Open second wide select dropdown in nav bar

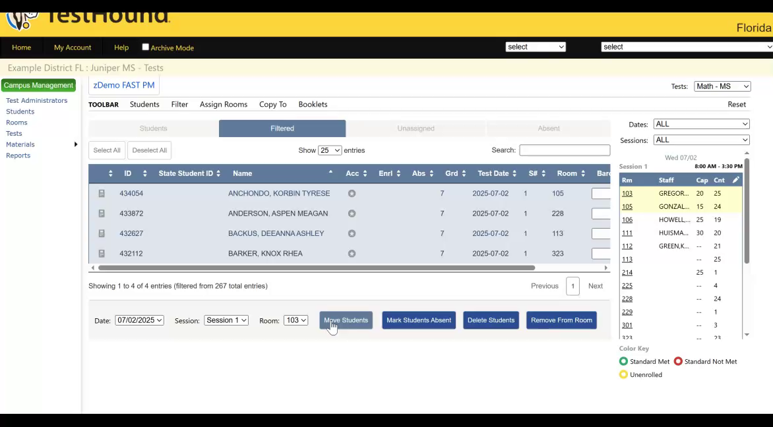[687, 47]
